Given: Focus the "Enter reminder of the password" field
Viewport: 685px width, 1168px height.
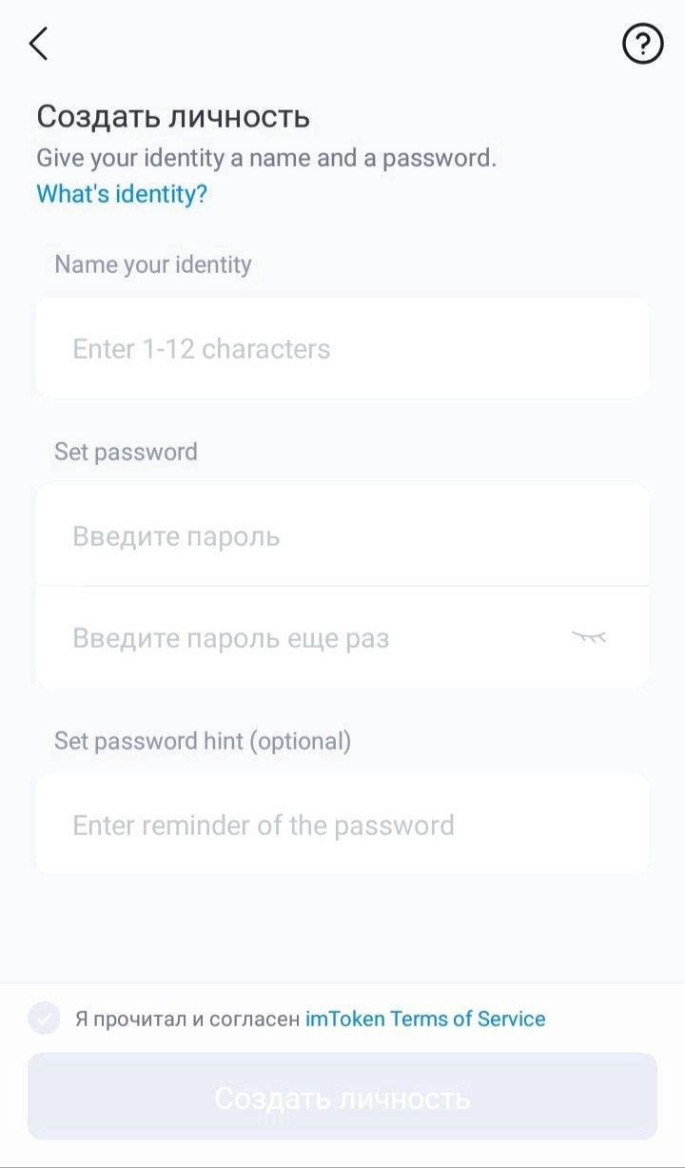Looking at the screenshot, I should [342, 825].
